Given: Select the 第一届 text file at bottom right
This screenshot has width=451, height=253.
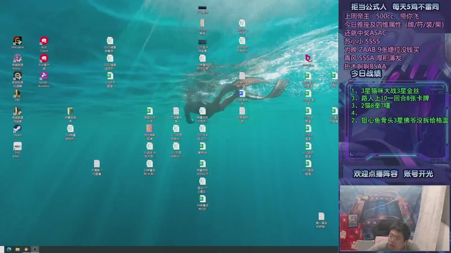Looking at the screenshot, I should (x=321, y=220).
